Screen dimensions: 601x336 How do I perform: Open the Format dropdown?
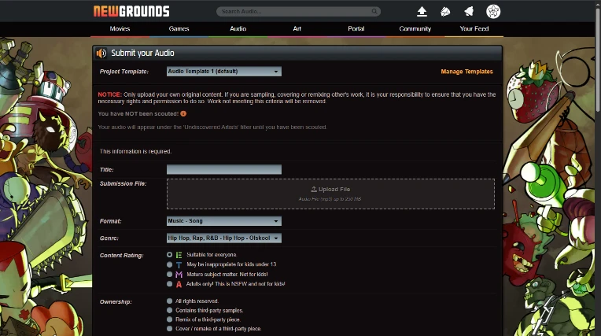pos(224,221)
